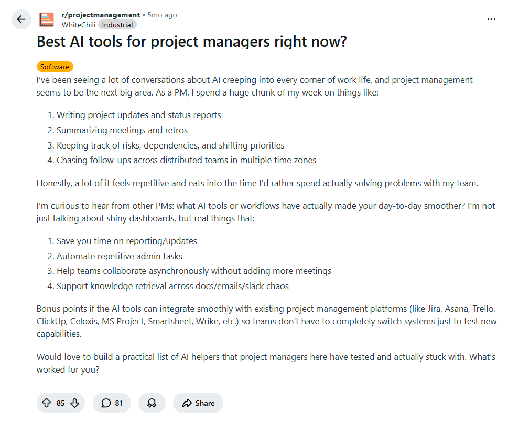
Task: Click the post title heading
Action: 191,42
